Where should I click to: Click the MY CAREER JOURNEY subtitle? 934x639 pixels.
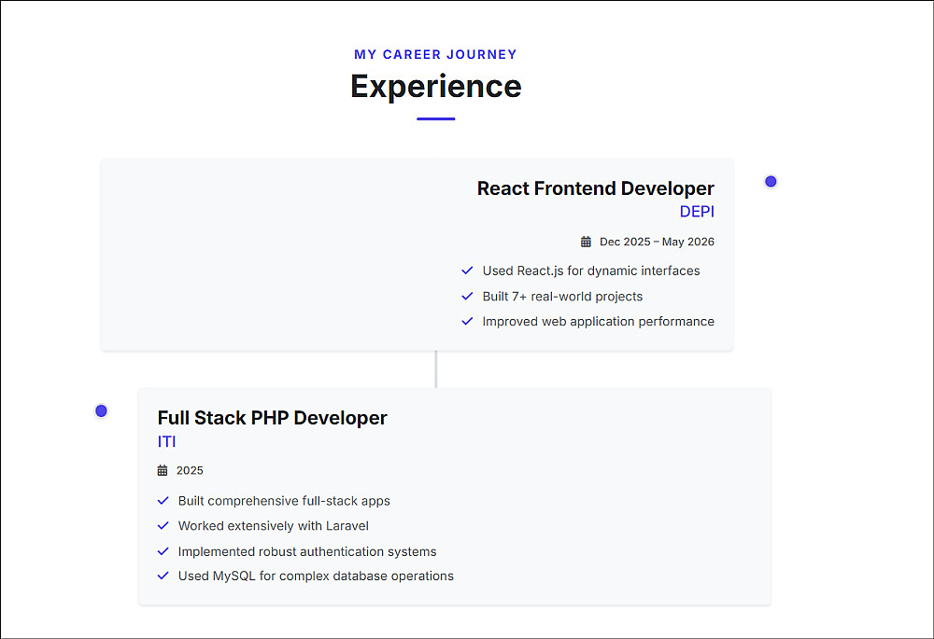coord(435,54)
